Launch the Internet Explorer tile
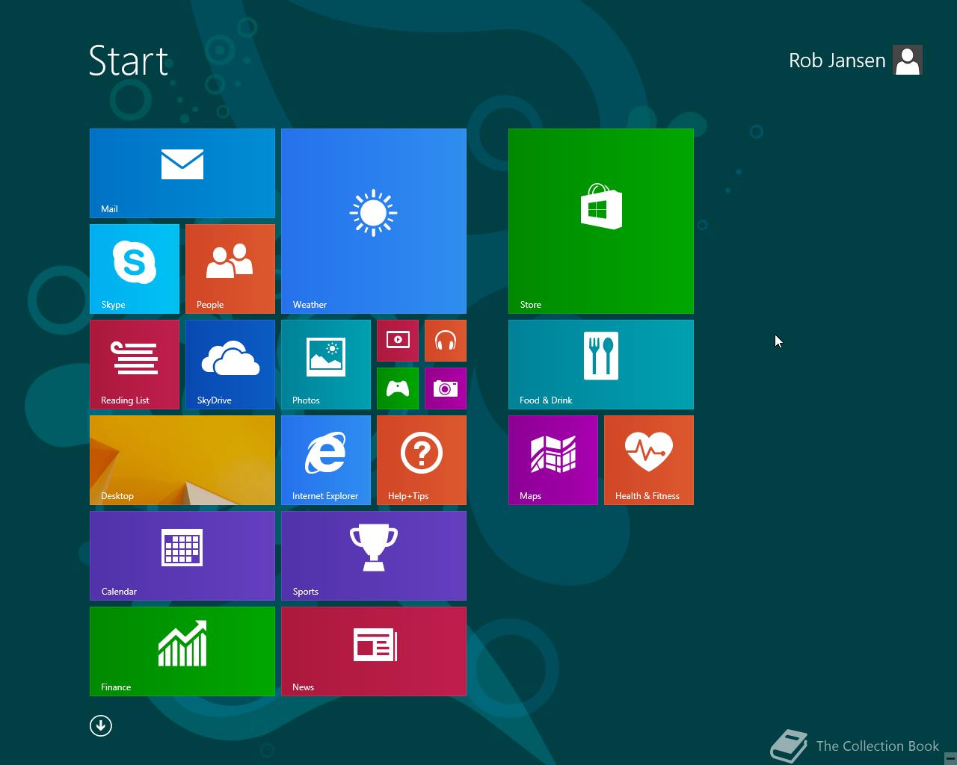957x765 pixels. pyautogui.click(x=326, y=460)
